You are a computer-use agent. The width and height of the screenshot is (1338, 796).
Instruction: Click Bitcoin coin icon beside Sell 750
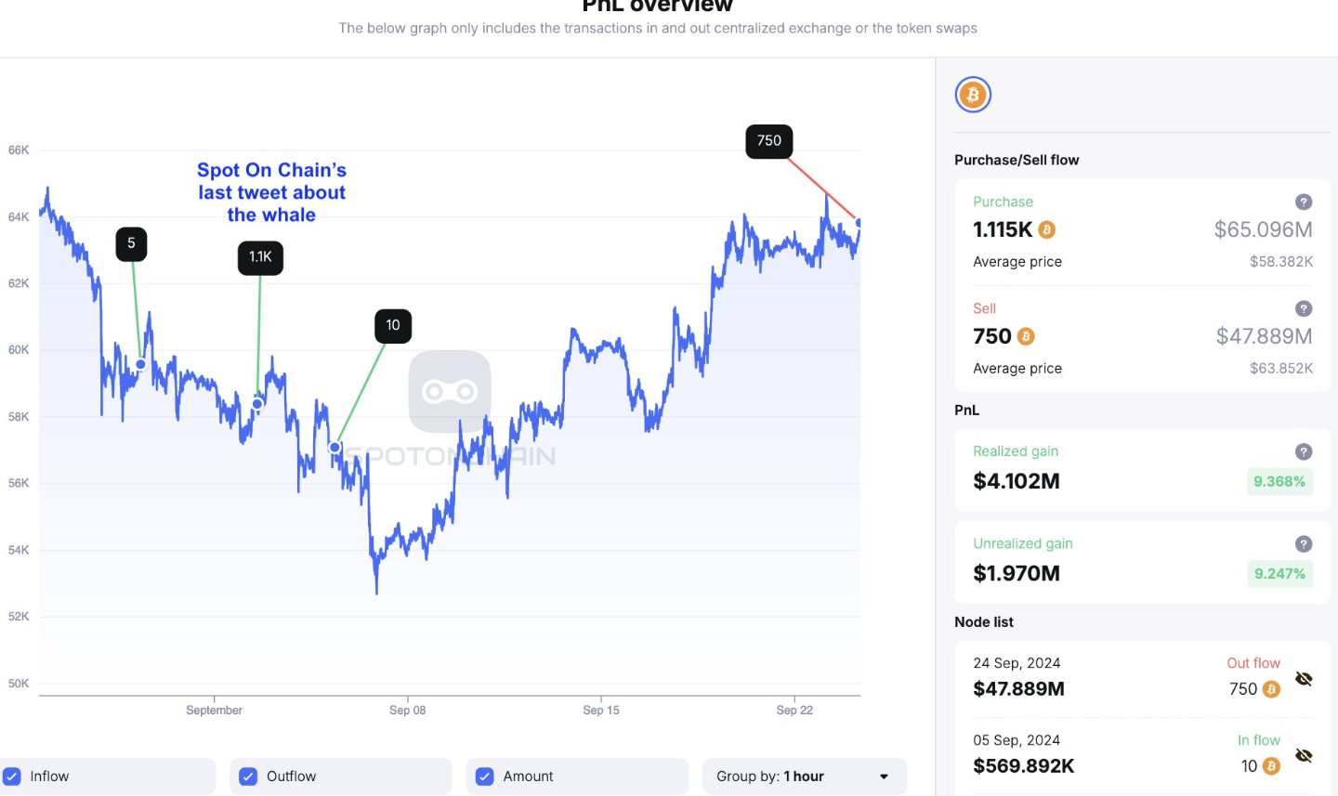point(1026,336)
